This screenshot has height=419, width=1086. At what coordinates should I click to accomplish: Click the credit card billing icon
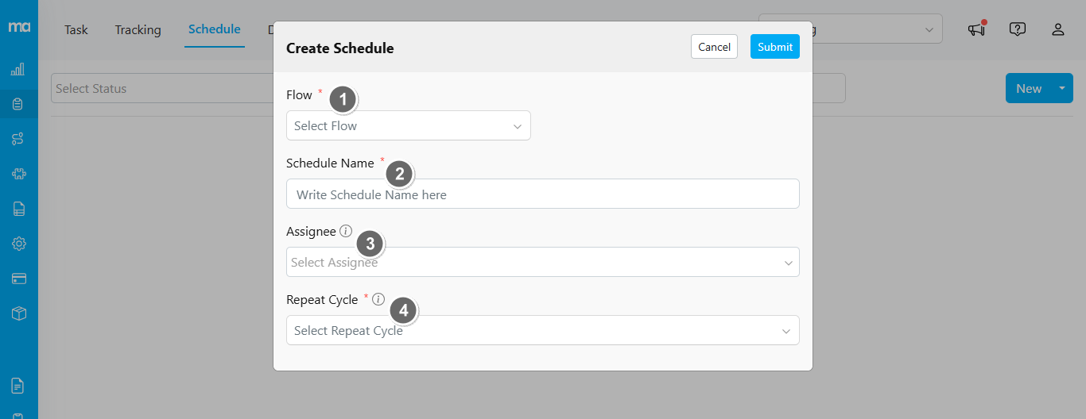pos(18,279)
